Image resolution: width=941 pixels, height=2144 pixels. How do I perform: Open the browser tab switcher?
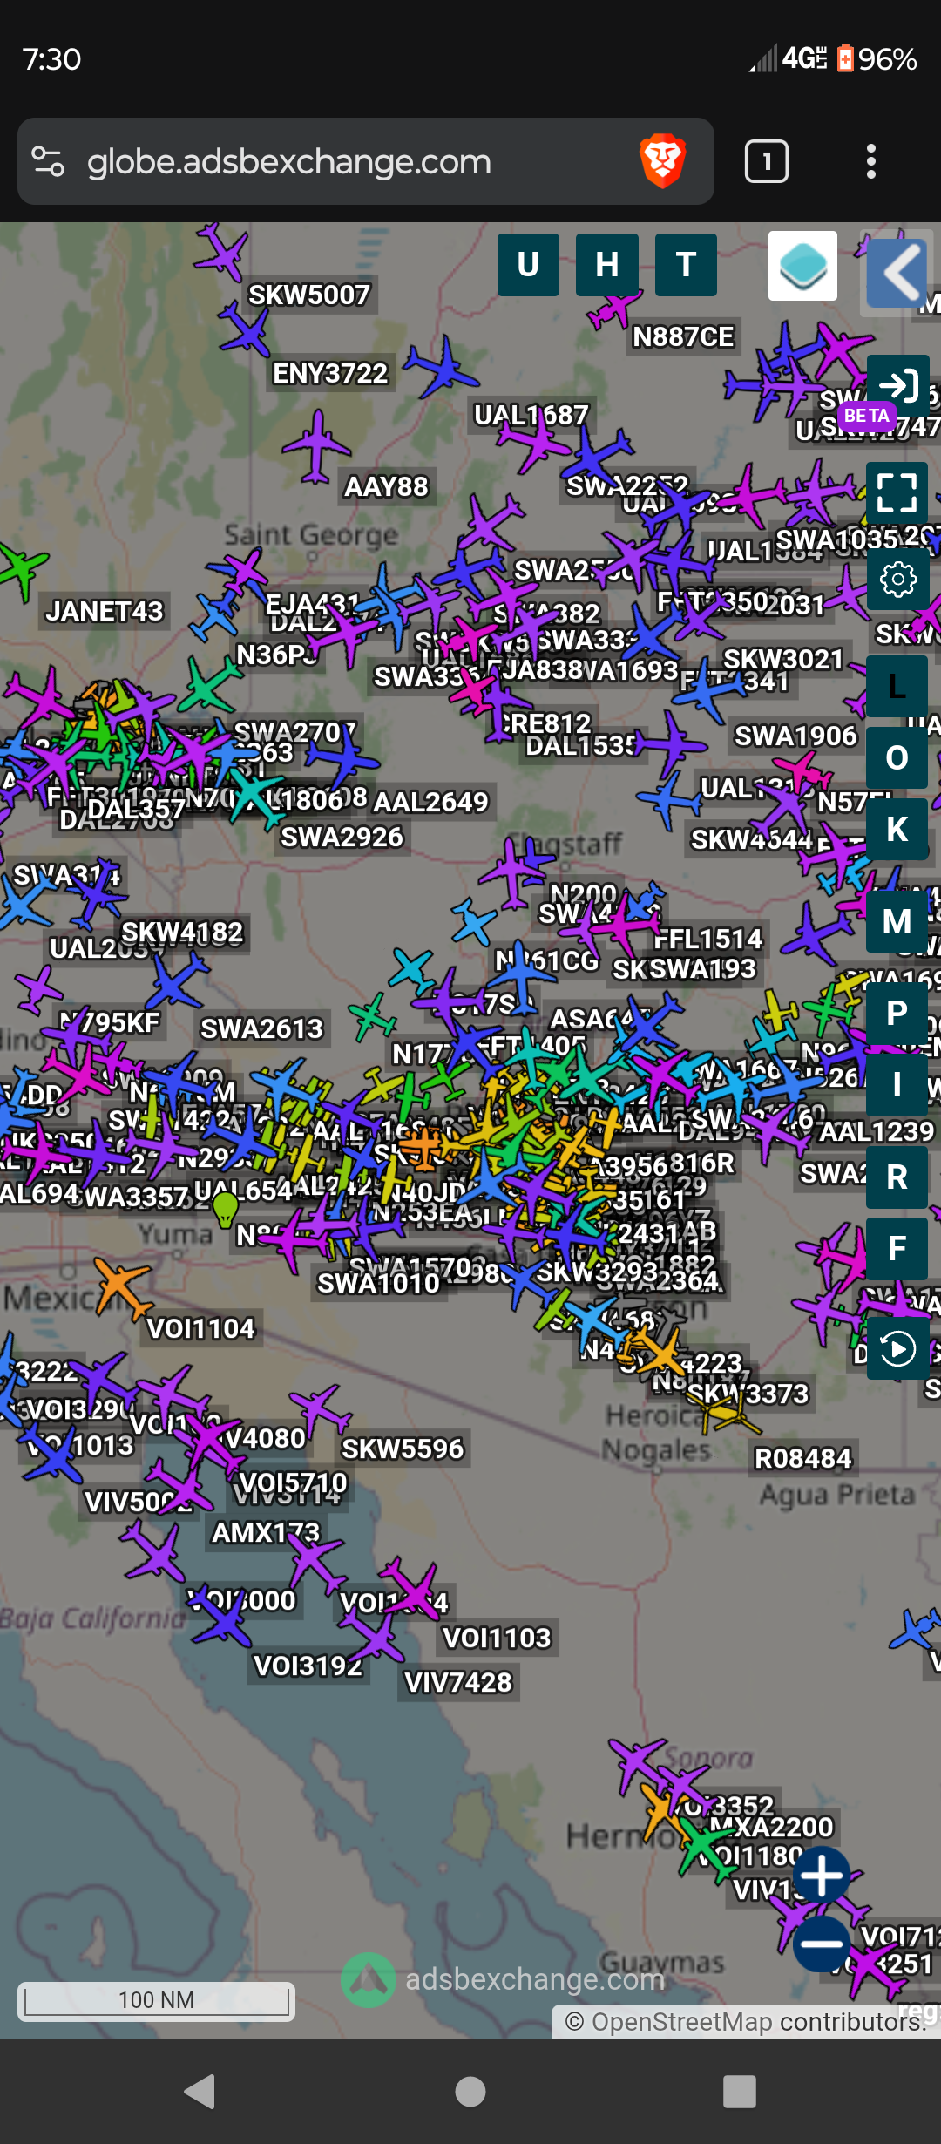[x=767, y=161]
